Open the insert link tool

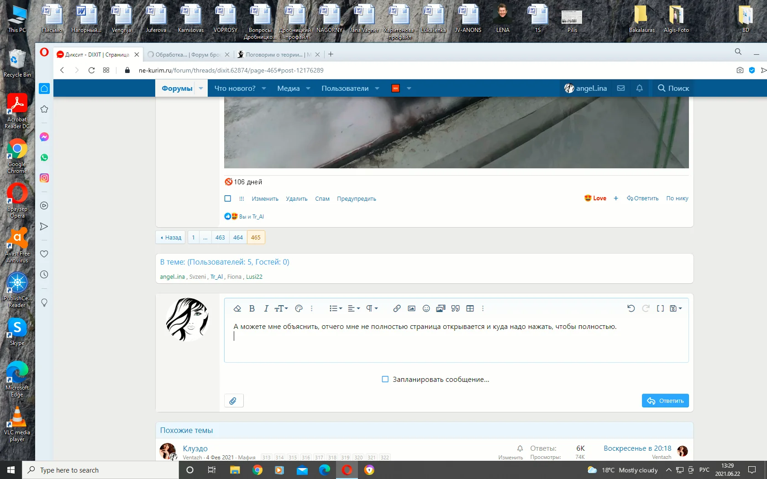tap(397, 308)
